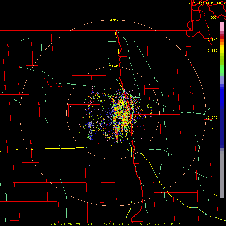Image resolution: width=226 pixels, height=226 pixels.
Task: Pick the pink top segment of color bar
Action: [222, 27]
